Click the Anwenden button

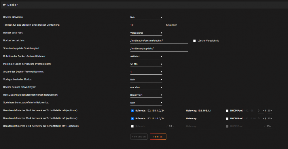coord(139,137)
